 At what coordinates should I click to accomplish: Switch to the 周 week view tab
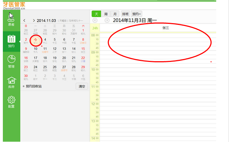coord(106,14)
